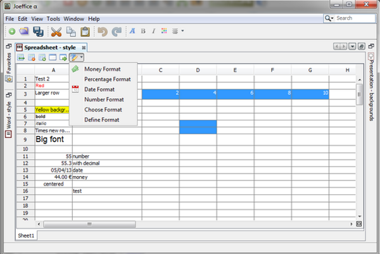Image resolution: width=380 pixels, height=254 pixels.
Task: Click the 'Yellow backgr...' cell
Action: (x=52, y=110)
